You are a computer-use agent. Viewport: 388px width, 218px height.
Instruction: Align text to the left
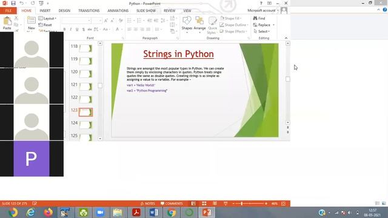tap(129, 29)
